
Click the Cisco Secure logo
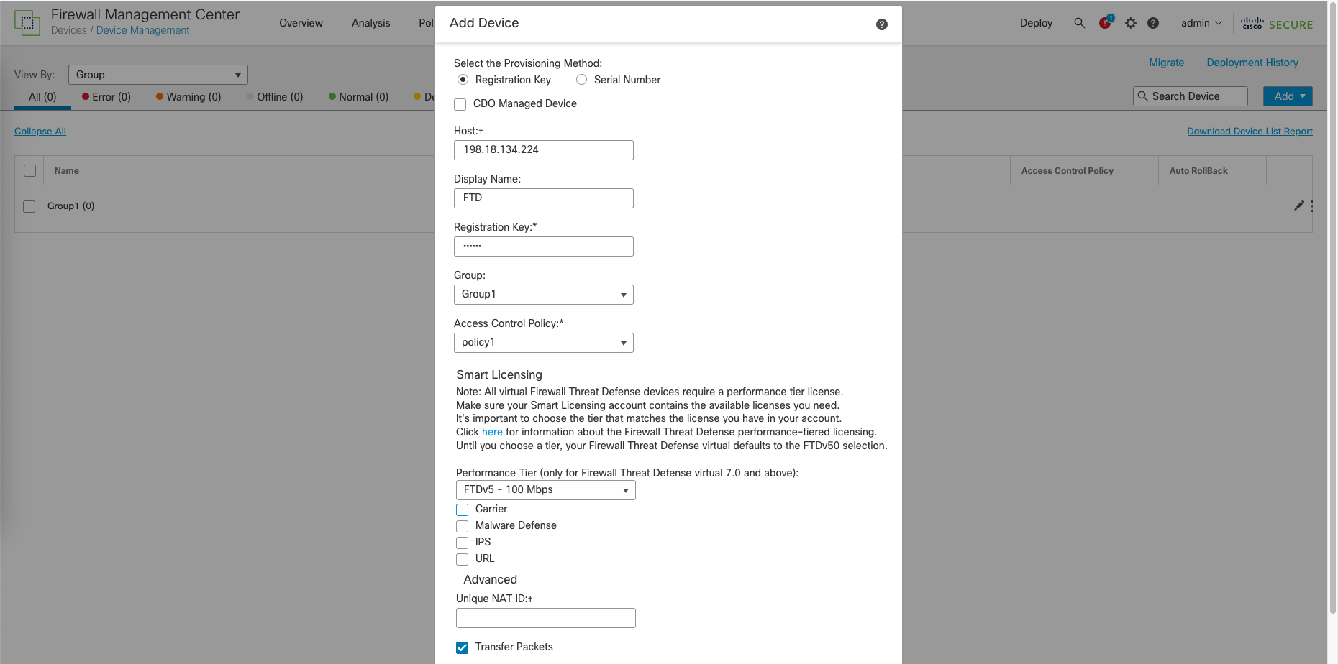pos(1277,24)
